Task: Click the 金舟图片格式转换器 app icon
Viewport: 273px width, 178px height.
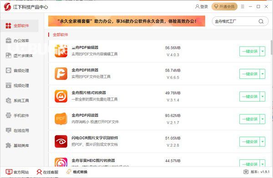Action: coord(61,96)
